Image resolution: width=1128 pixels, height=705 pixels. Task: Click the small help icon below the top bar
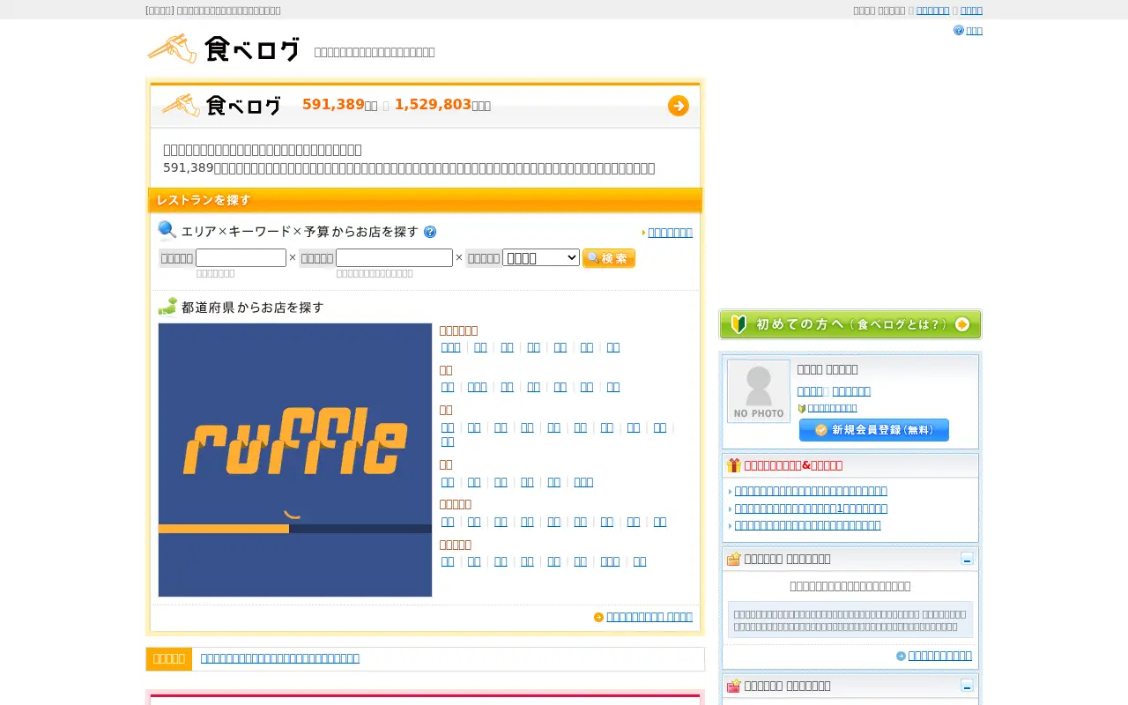[x=959, y=30]
